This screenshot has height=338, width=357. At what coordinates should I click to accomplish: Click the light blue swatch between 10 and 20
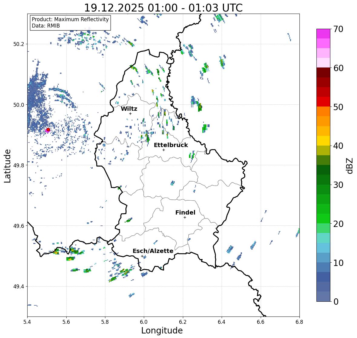point(323,248)
